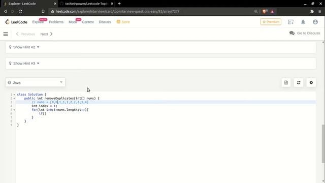Go to the Previous item
Image resolution: width=325 pixels, height=183 pixels.
(25, 34)
